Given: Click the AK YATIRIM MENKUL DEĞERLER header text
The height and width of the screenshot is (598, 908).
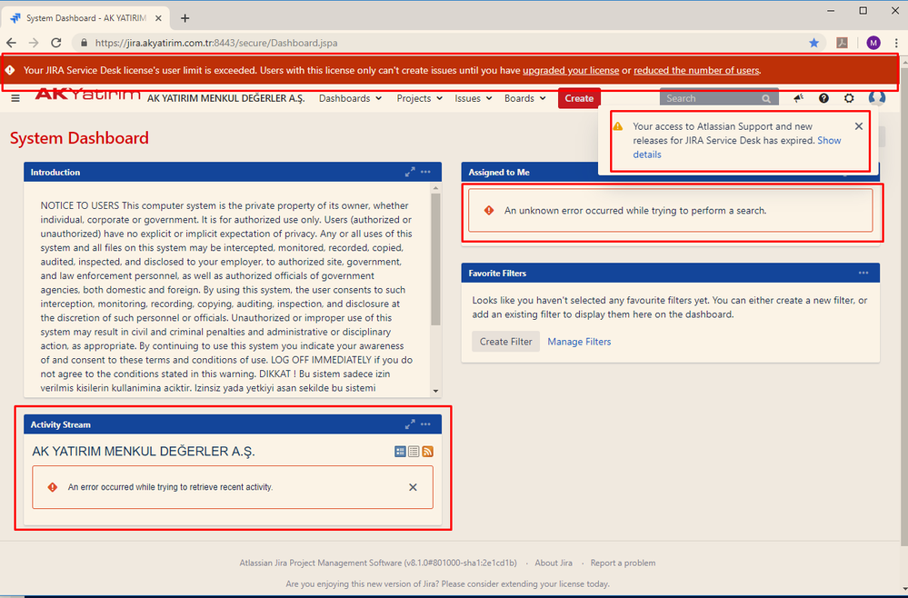Looking at the screenshot, I should [x=225, y=98].
